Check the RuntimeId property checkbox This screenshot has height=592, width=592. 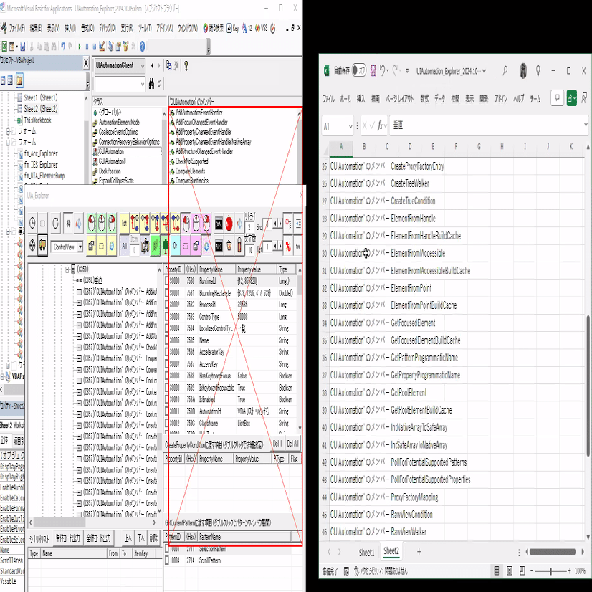coord(167,281)
